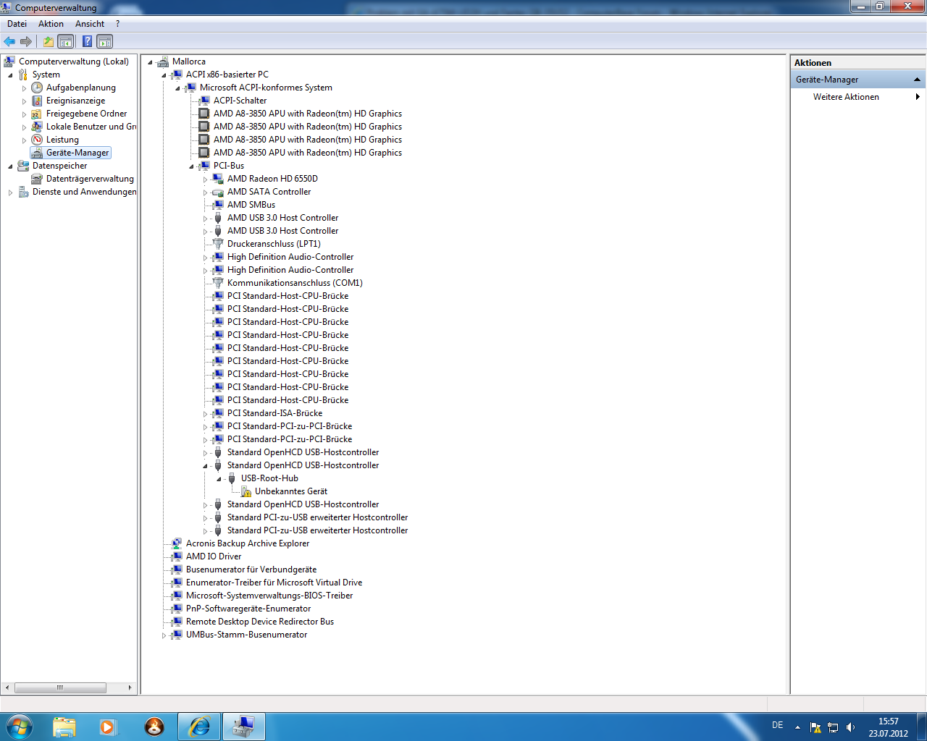Screen dimensions: 927x741
Task: Expand the Aufgabenplanung node in left tree
Action: 24,88
